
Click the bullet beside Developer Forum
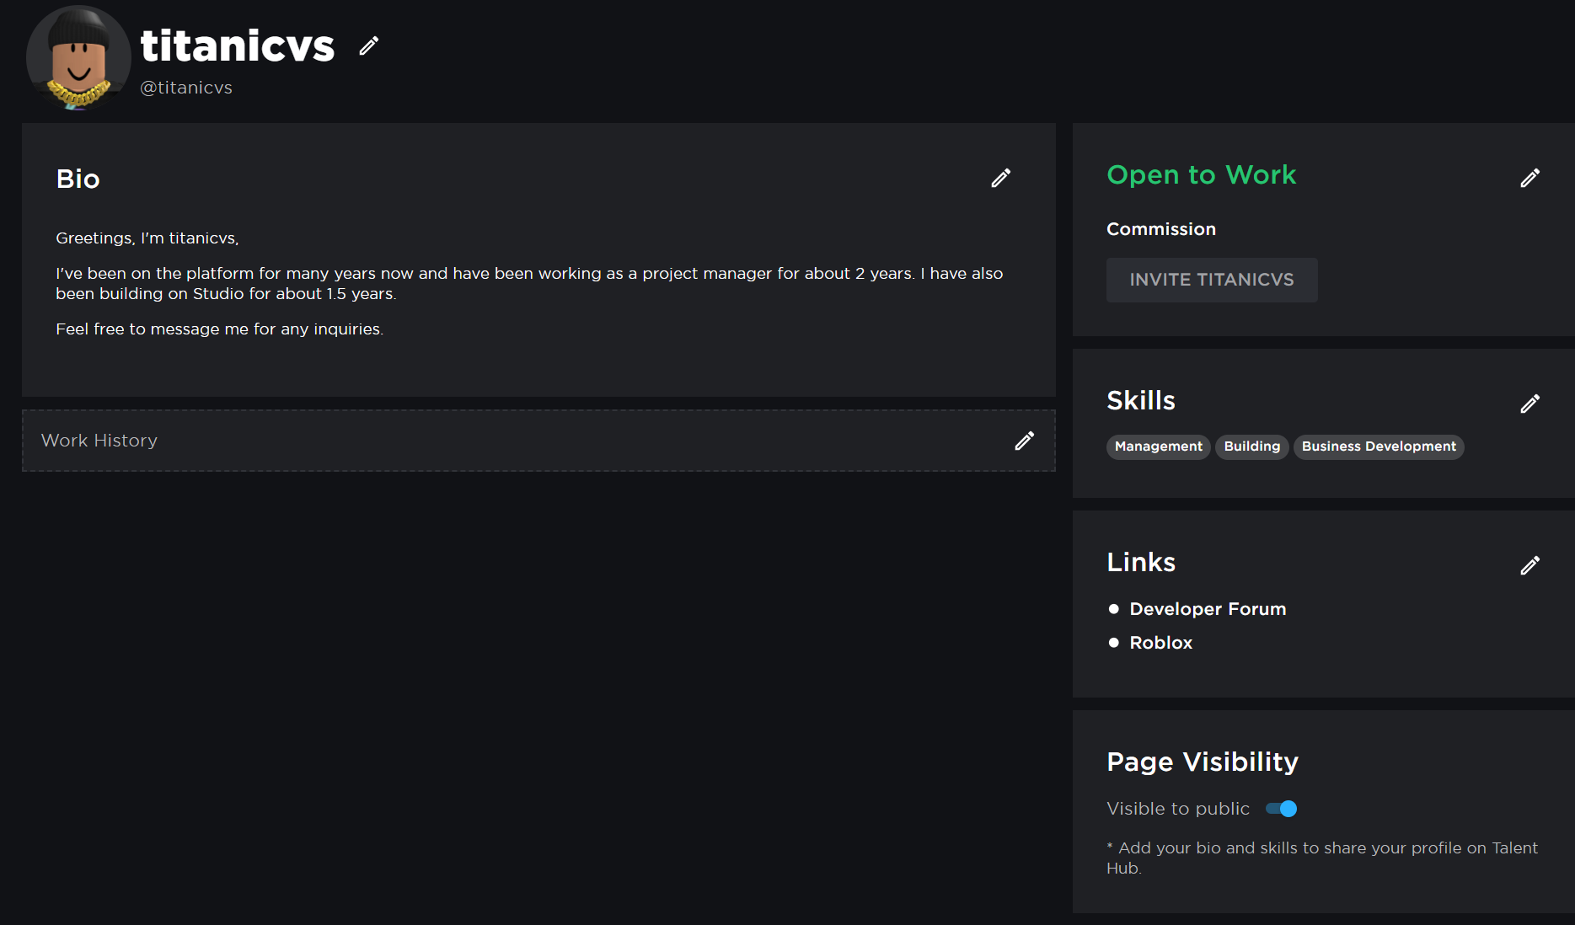click(x=1114, y=607)
